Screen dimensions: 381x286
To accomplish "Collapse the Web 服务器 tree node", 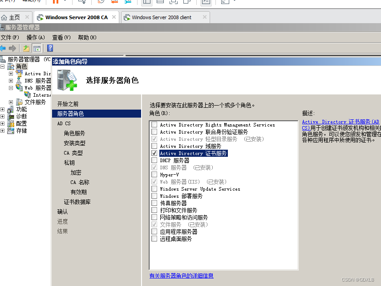I will 11,88.
